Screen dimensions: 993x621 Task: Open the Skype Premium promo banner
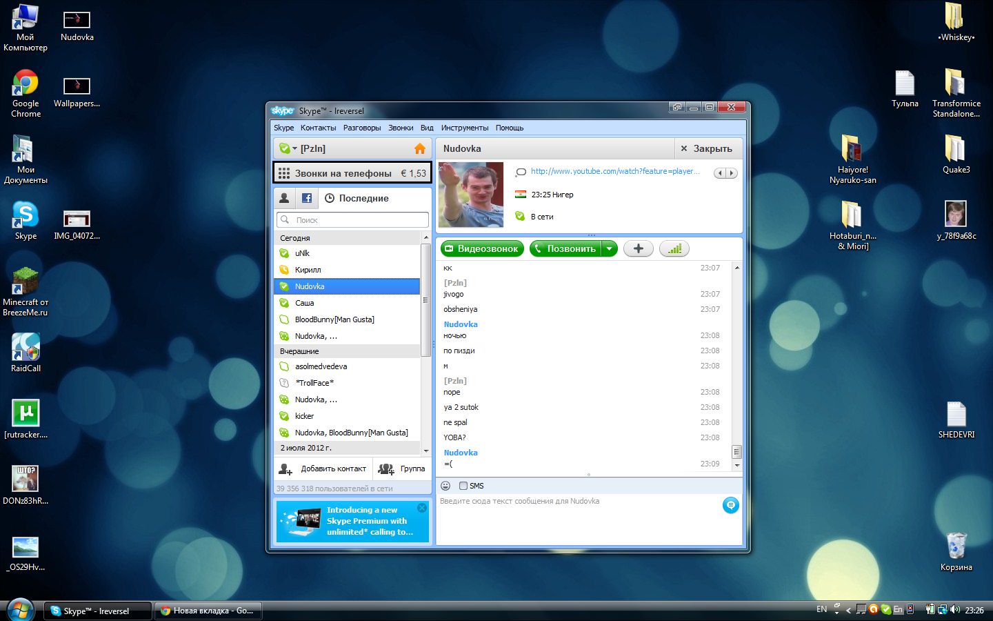(x=352, y=521)
